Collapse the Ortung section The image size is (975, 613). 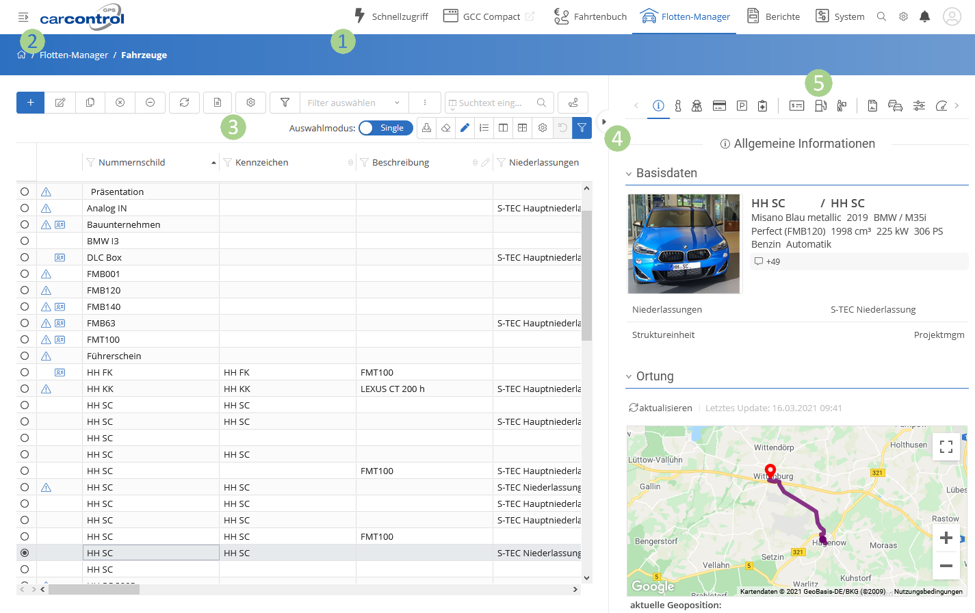click(x=629, y=376)
